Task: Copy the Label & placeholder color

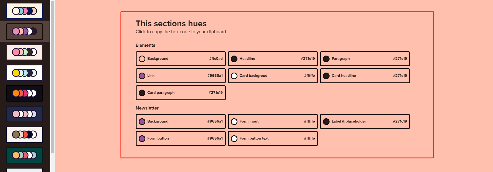Action: click(x=365, y=121)
